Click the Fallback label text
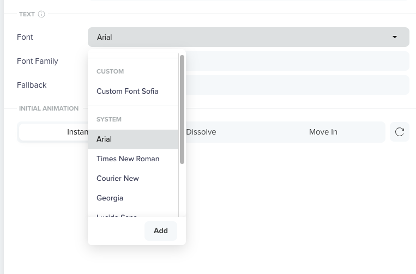 [x=32, y=85]
